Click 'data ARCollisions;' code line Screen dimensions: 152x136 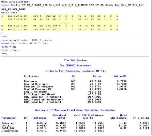15,2
